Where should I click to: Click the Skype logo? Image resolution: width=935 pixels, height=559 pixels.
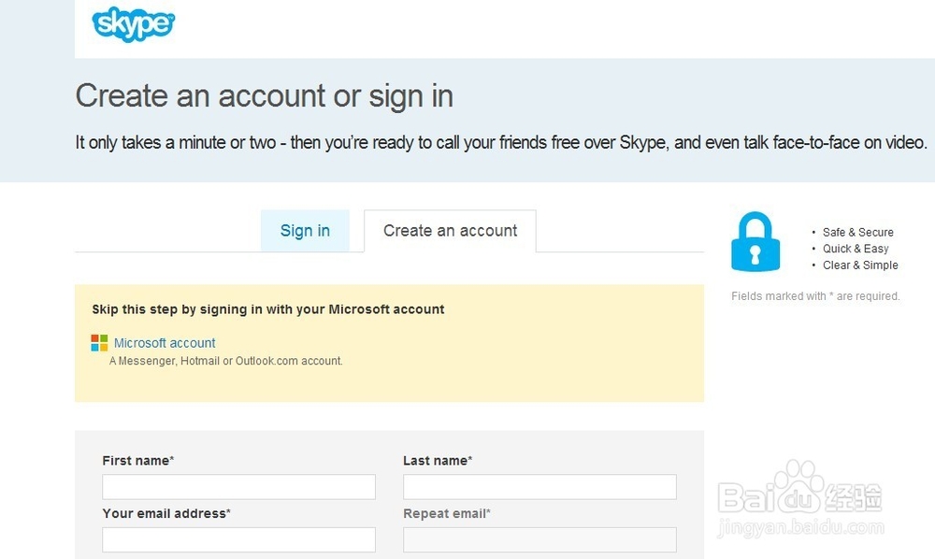click(x=133, y=23)
